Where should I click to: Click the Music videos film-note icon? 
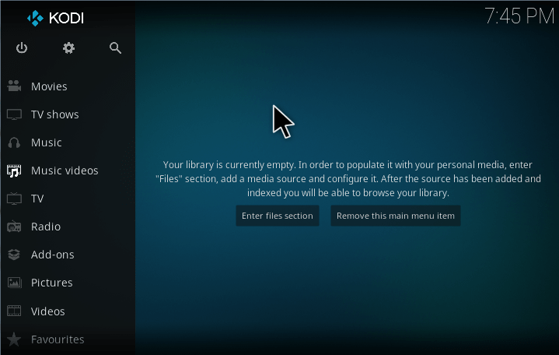14,170
